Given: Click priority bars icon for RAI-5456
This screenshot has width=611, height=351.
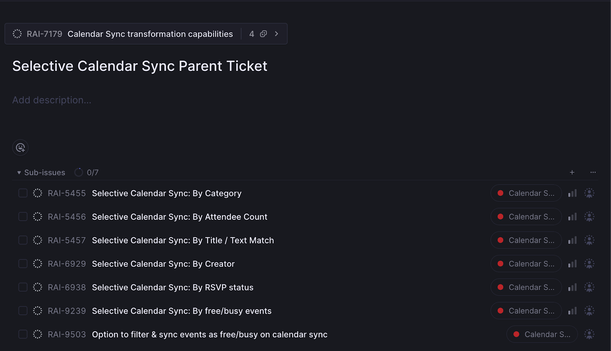Looking at the screenshot, I should coord(572,217).
